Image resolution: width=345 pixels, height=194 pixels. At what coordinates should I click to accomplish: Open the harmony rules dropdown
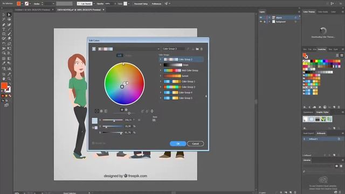click(158, 49)
